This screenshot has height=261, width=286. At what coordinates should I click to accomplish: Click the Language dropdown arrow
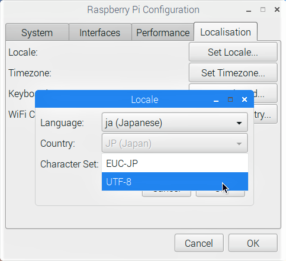[239, 123]
